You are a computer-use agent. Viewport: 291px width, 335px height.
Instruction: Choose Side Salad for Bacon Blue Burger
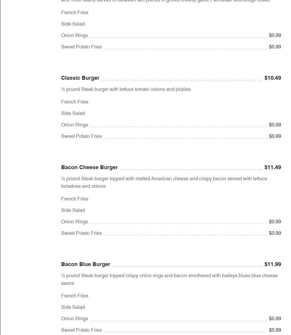[73, 307]
